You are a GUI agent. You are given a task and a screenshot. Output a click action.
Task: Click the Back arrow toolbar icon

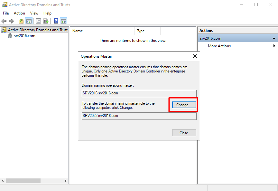pyautogui.click(x=4, y=21)
